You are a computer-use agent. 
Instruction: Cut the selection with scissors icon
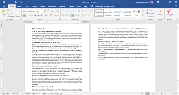click(9, 10)
